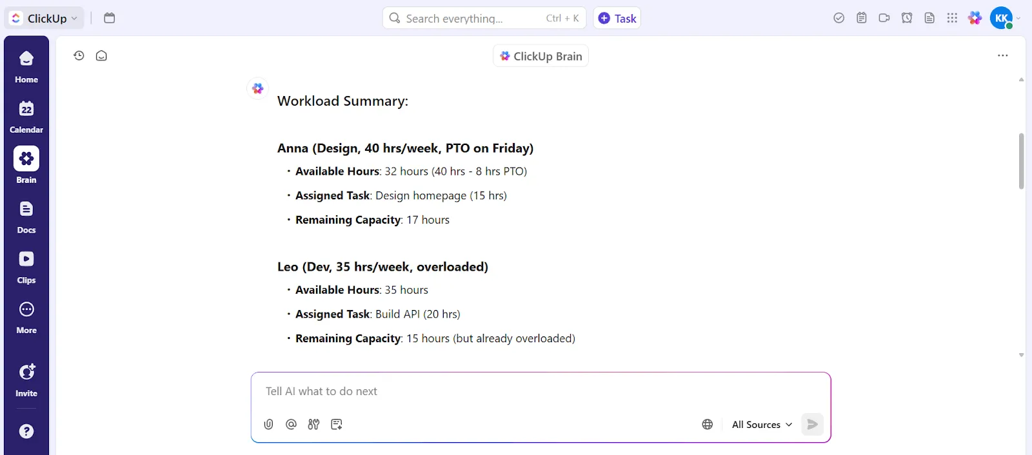Start a new chat bubble icon
Screen dimensions: 1032x455
pos(101,55)
